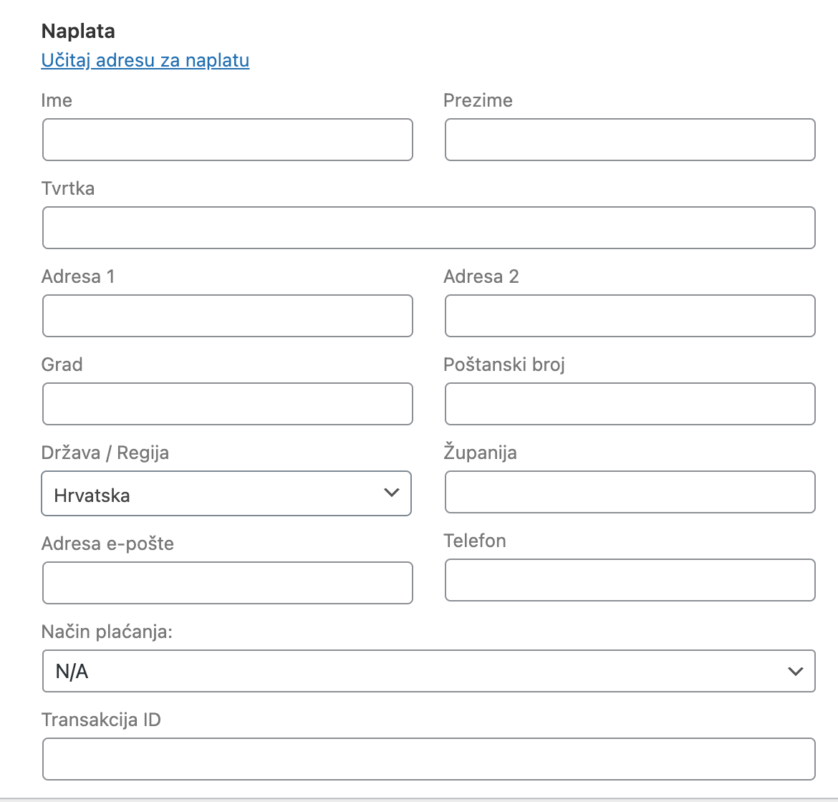Select the Adresa e-pošte email field
The height and width of the screenshot is (802, 838).
click(x=227, y=583)
